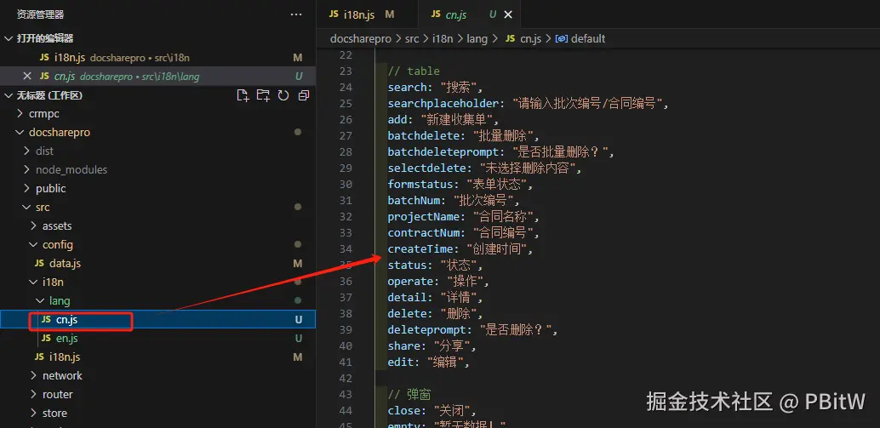
Task: Expand the router folder
Action: (34, 394)
